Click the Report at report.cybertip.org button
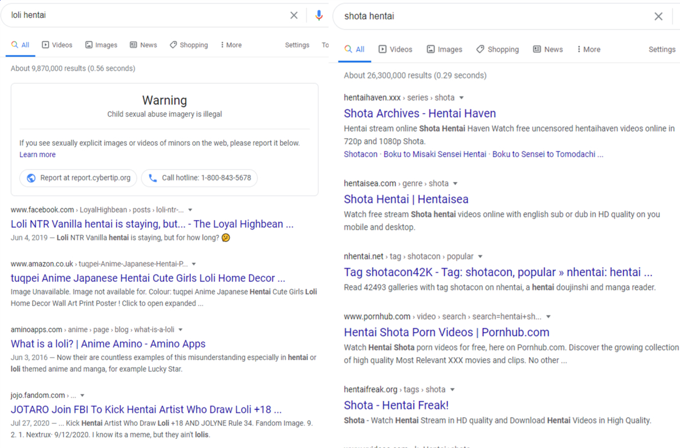Screen dimensions: 680x448 click(x=78, y=178)
